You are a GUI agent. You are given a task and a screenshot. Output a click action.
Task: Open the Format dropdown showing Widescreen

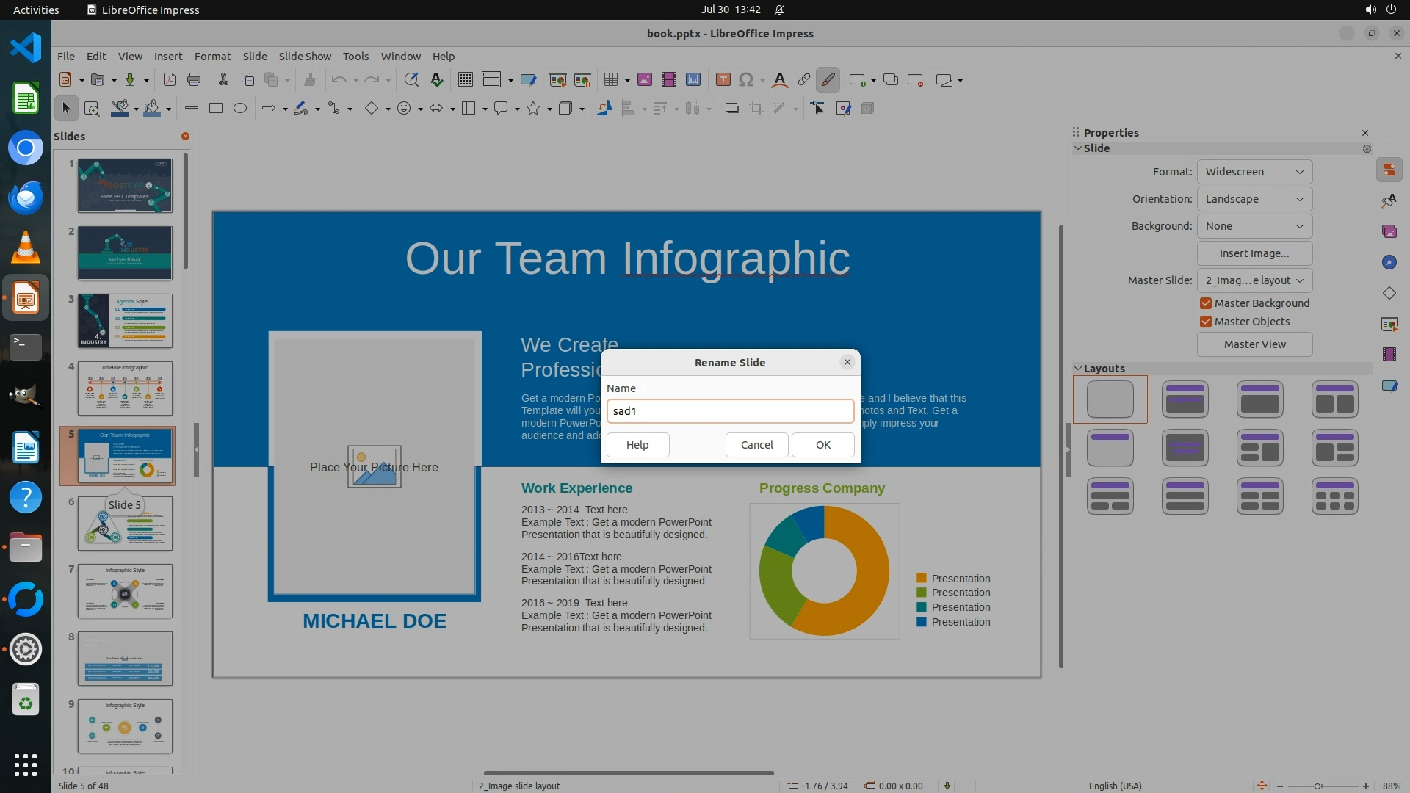pos(1254,172)
